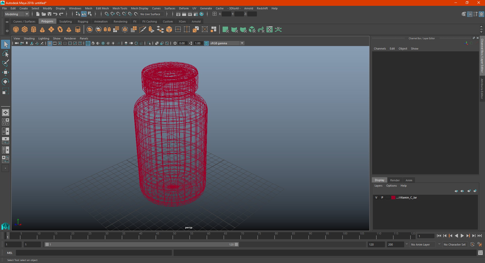Open the Options menu in Layer Editor

(391, 186)
